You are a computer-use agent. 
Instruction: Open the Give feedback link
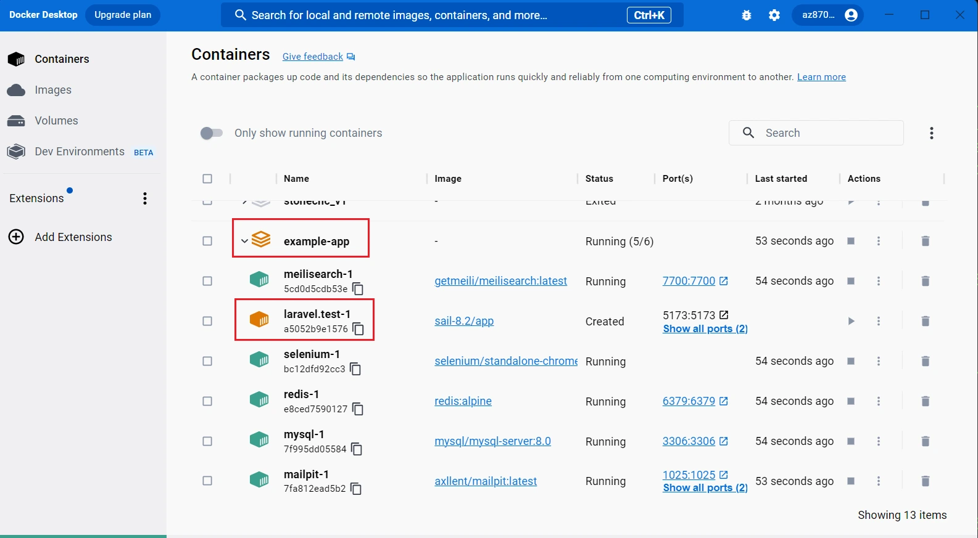click(x=318, y=57)
